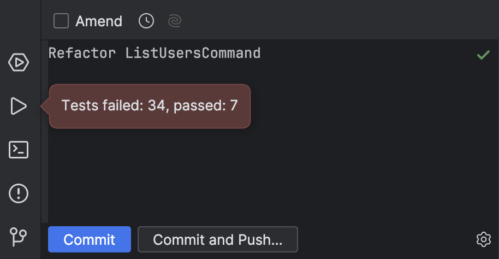The width and height of the screenshot is (499, 259).
Task: Click the Commit and Push... button
Action: pyautogui.click(x=218, y=239)
